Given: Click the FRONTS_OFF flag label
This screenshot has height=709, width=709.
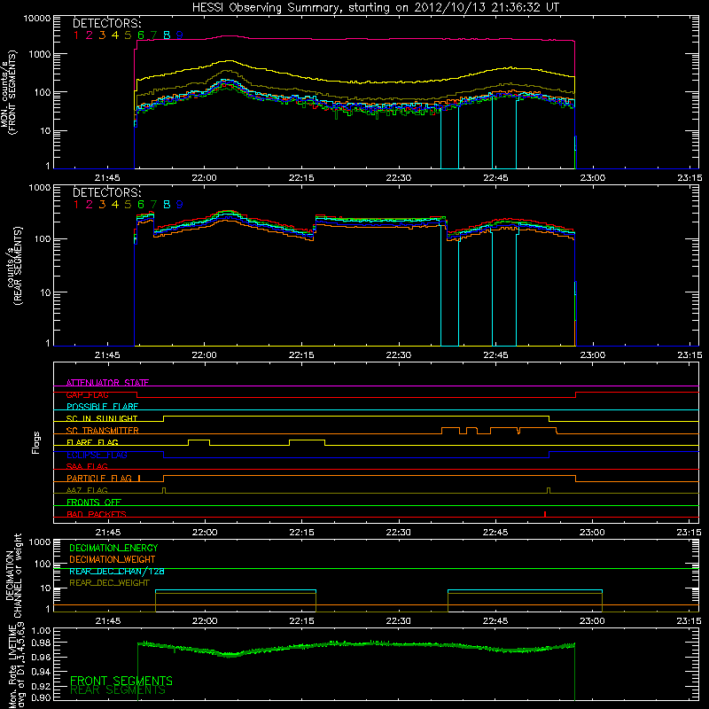Looking at the screenshot, I should (x=94, y=503).
